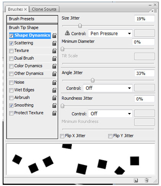Click the lock icon beside Shape Dynamics

tap(54, 36)
